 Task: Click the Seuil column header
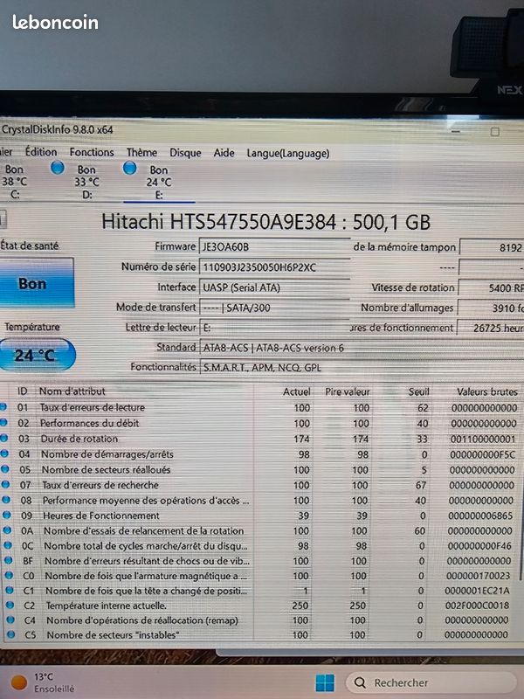point(419,391)
